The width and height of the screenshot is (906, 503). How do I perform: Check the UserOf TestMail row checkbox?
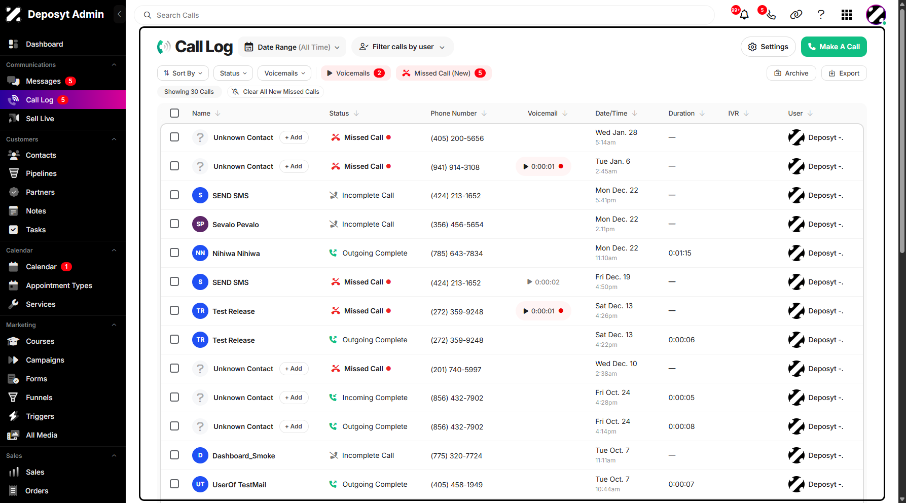(174, 484)
